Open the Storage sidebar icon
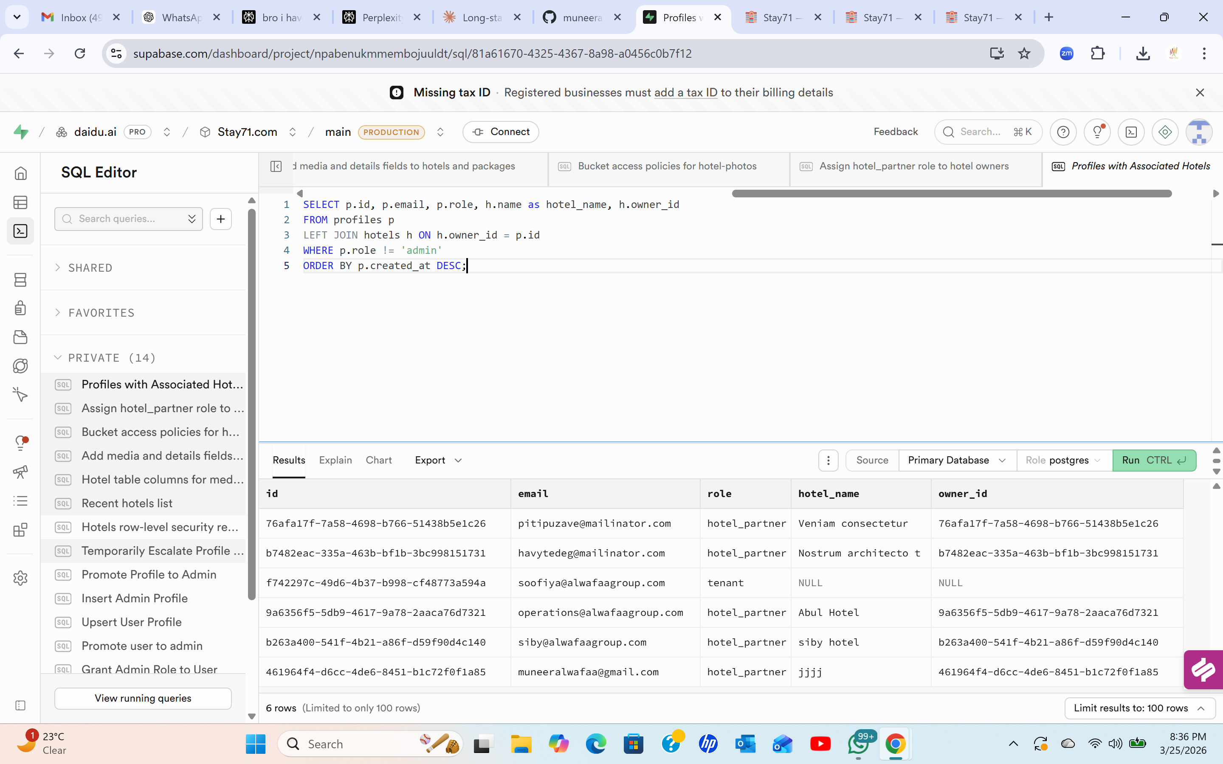 (20, 337)
